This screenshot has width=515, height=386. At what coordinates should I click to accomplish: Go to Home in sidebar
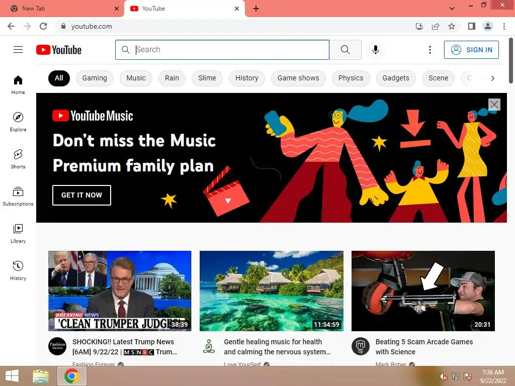[18, 84]
